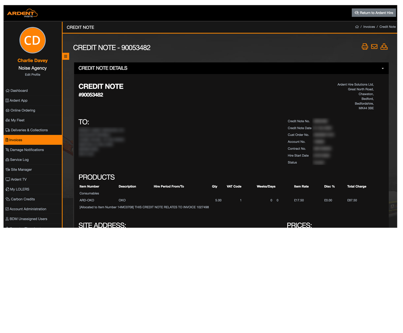The height and width of the screenshot is (333, 403).
Task: Click the VAT Code column header
Action: 234,186
